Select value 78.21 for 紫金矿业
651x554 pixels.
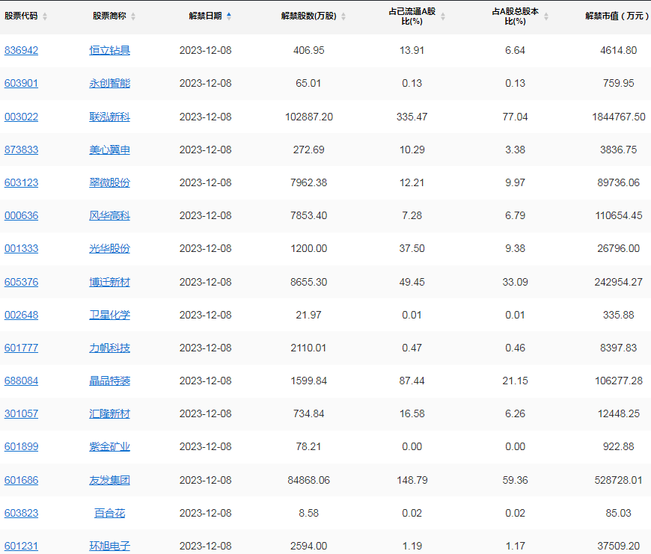pyautogui.click(x=308, y=447)
